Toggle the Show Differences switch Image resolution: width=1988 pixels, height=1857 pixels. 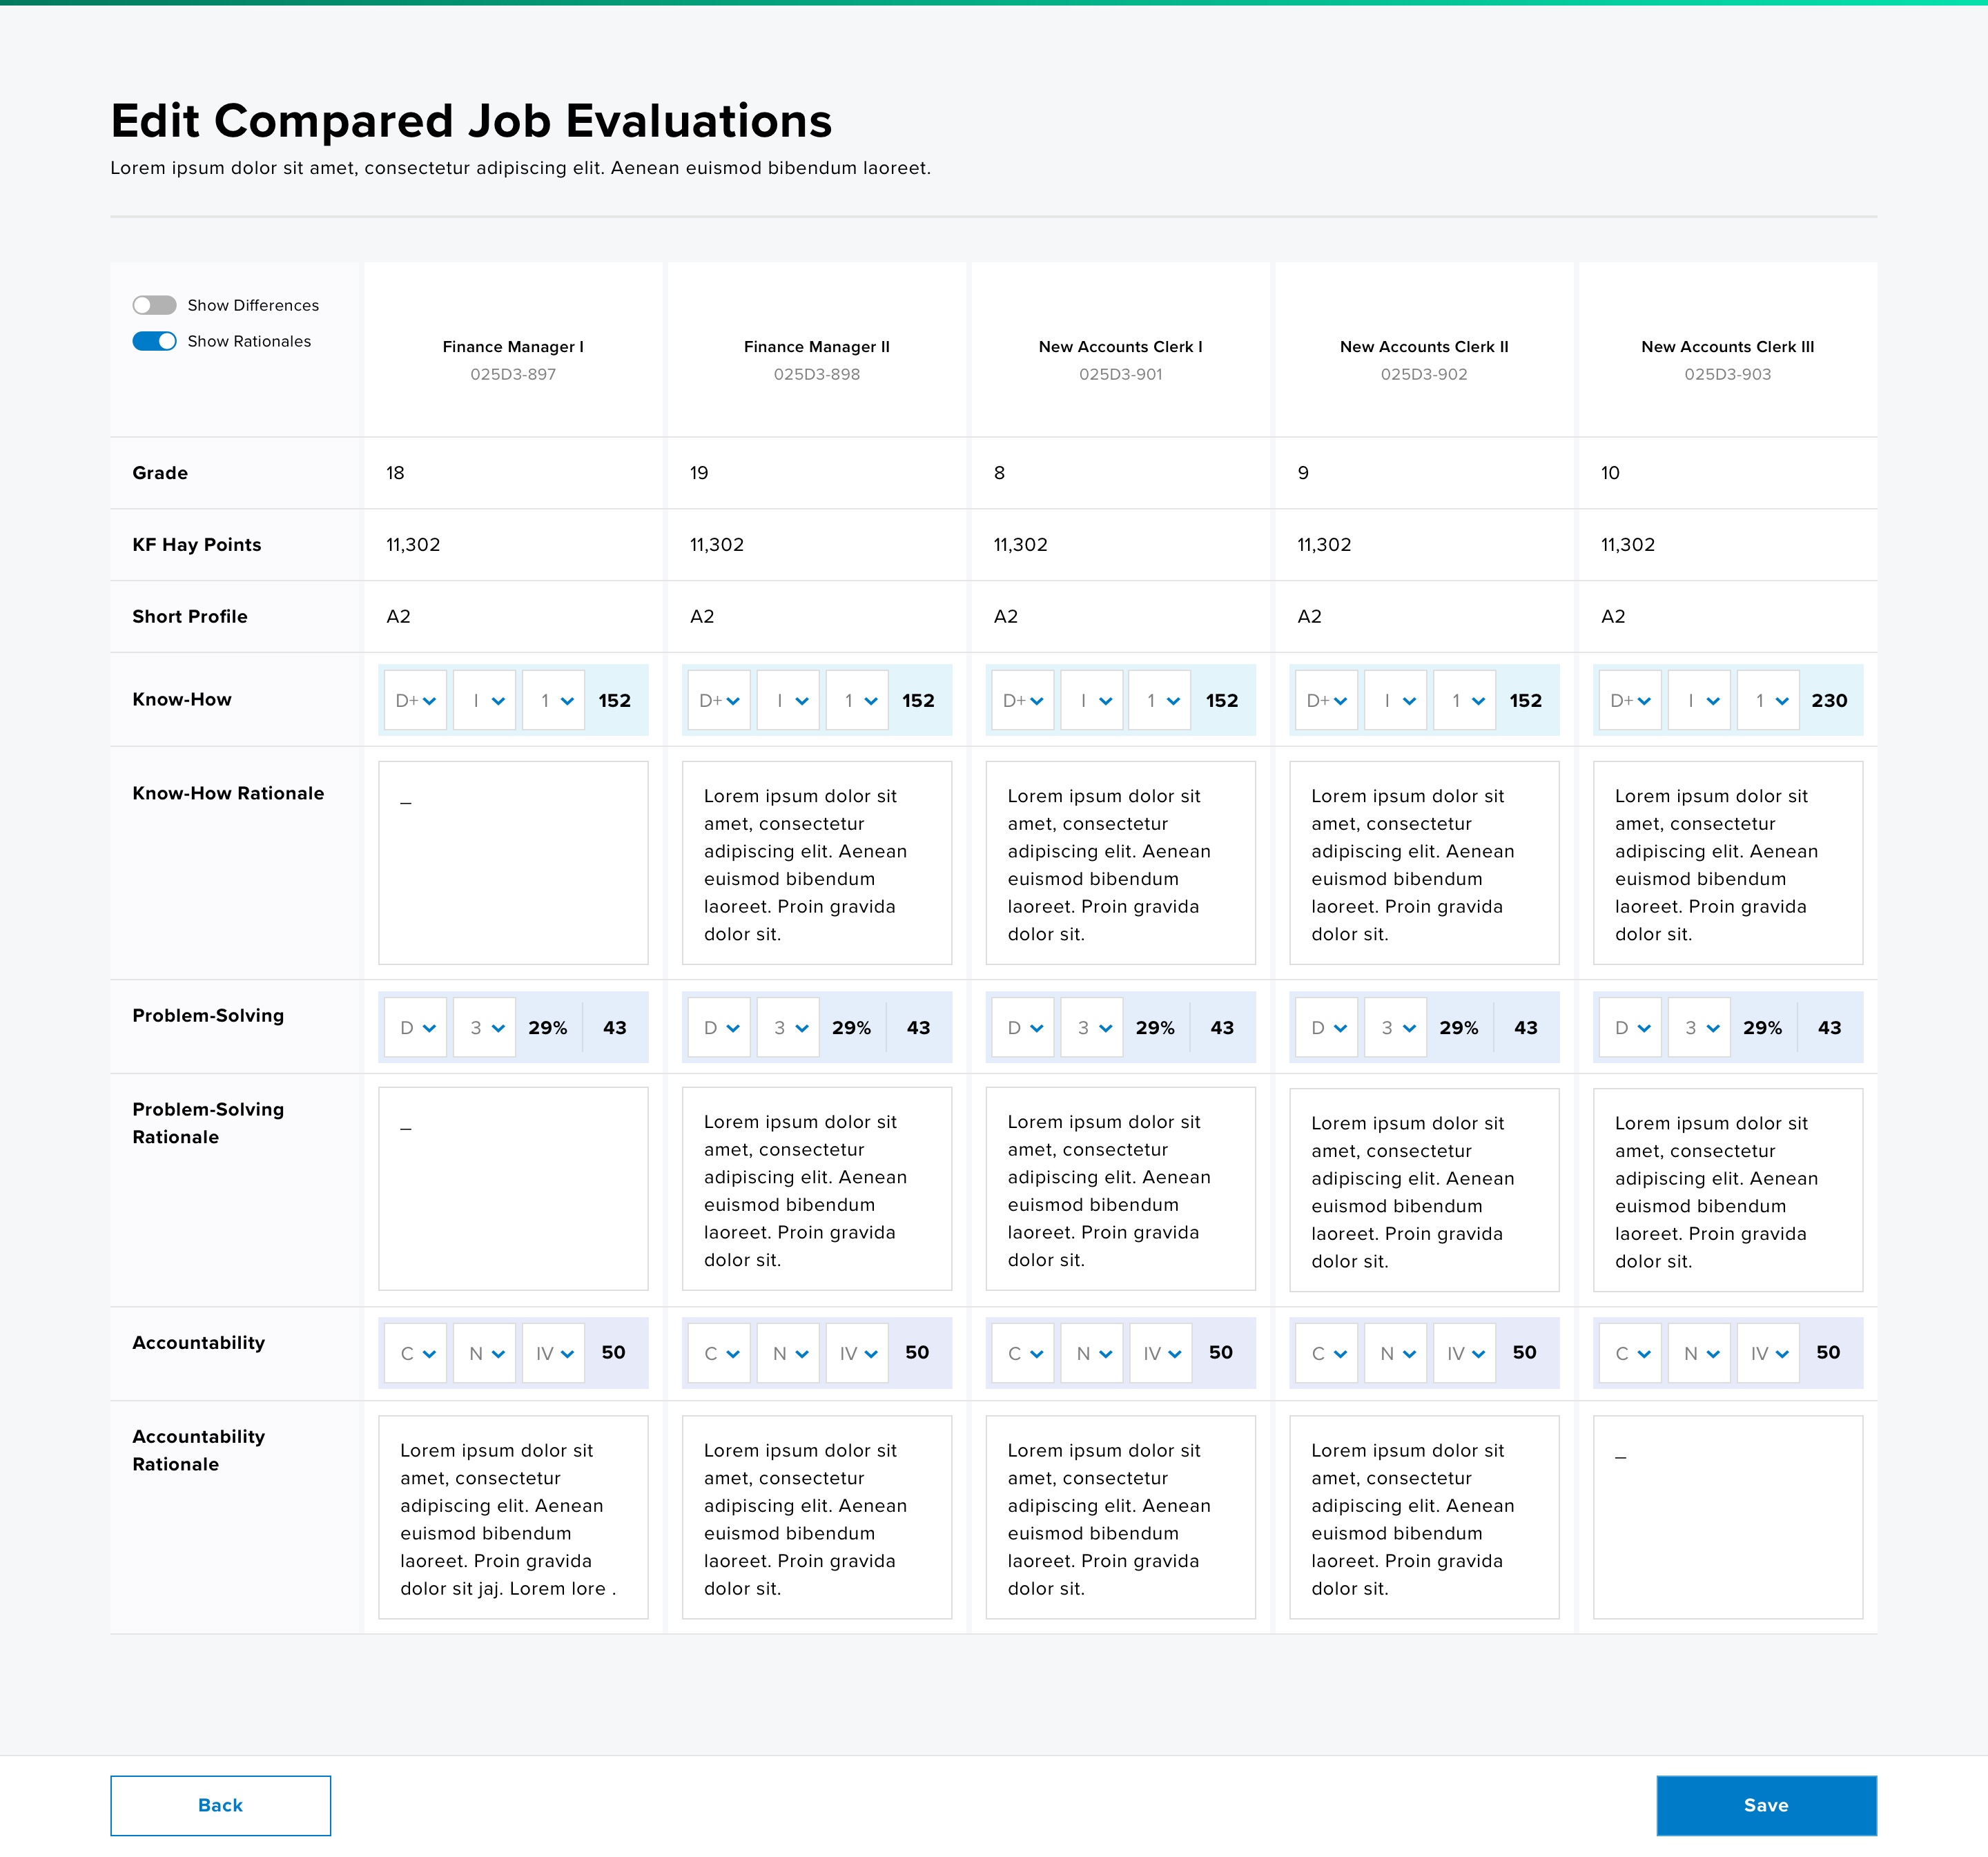click(x=154, y=305)
